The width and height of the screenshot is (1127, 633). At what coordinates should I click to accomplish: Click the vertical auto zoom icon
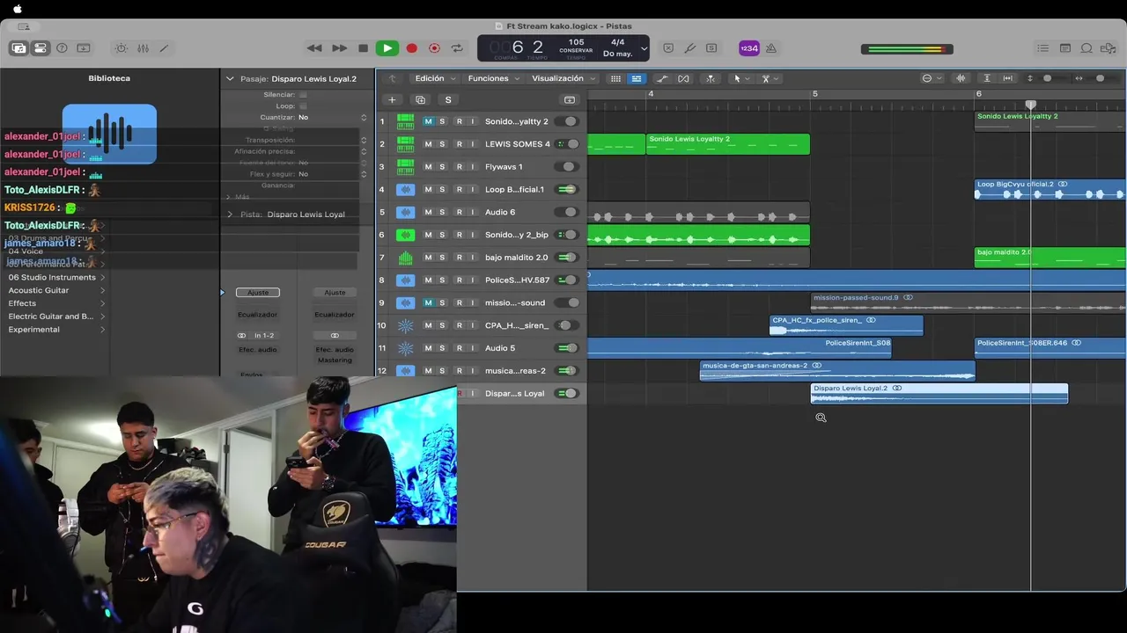coord(987,78)
